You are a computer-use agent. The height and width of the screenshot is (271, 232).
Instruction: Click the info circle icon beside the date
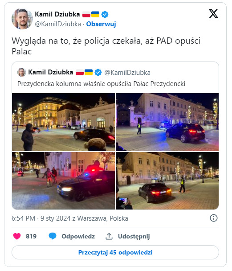tap(214, 218)
